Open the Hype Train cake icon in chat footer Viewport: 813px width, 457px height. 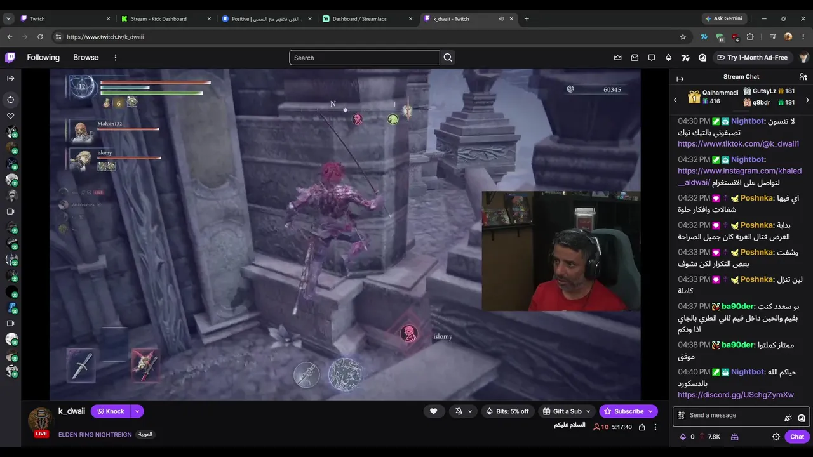[x=734, y=437]
